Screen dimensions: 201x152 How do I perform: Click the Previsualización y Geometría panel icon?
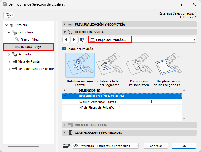[70, 24]
